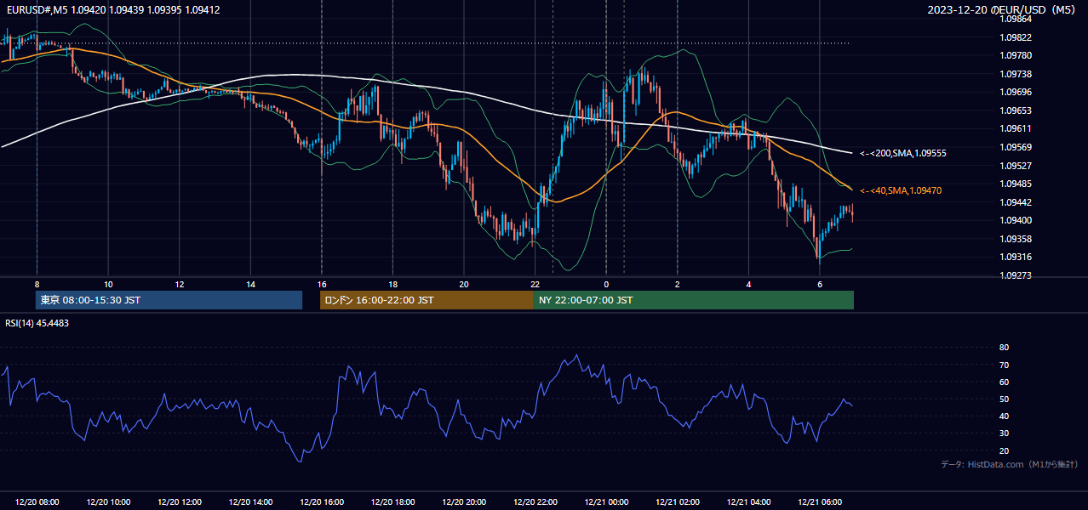Click hour label 14 under the price chart
This screenshot has width=1088, height=510.
(x=250, y=285)
